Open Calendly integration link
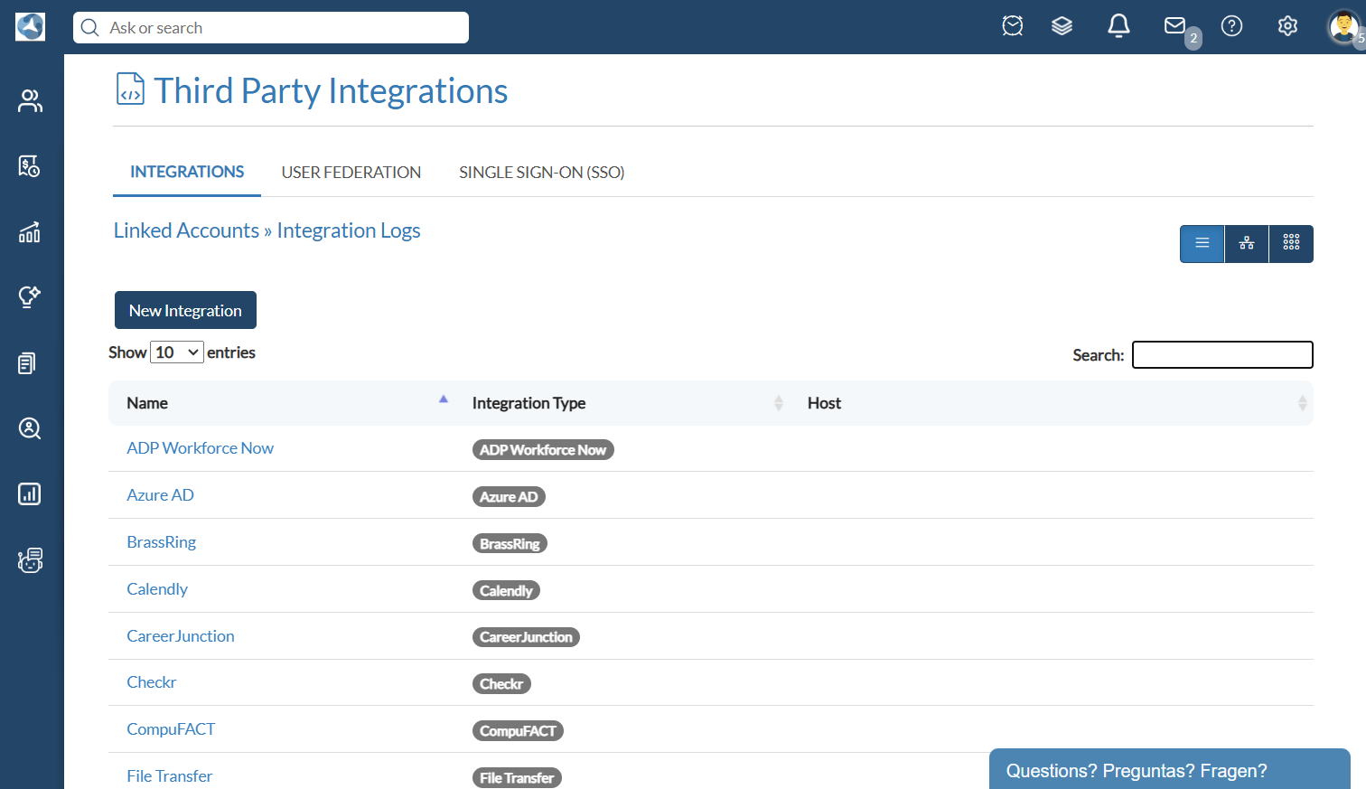 coord(157,589)
